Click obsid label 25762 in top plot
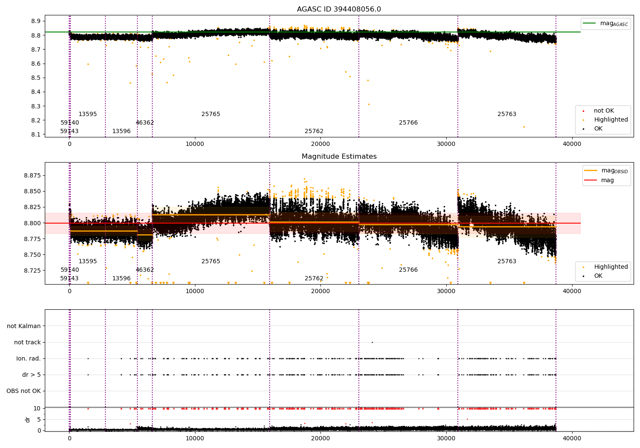Screen dimensions: 640x448 (314, 131)
